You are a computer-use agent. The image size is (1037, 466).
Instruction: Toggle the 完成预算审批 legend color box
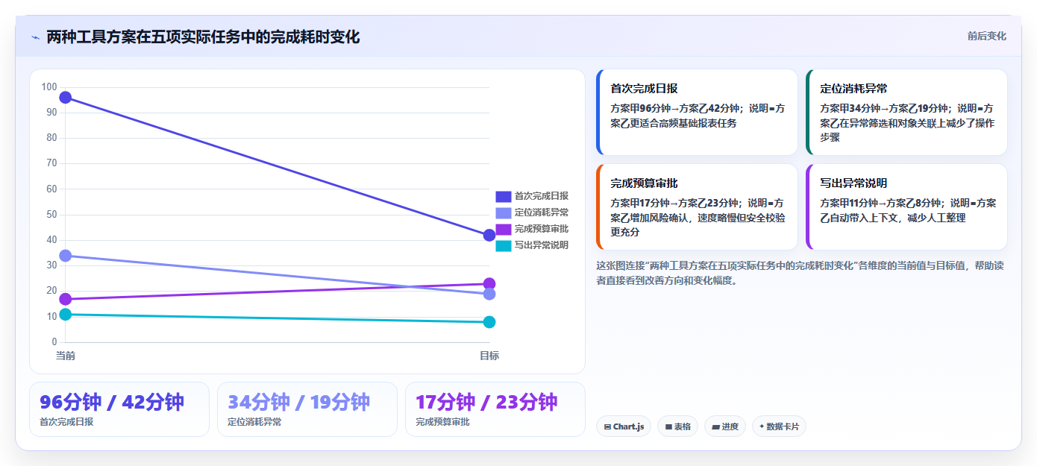coord(504,229)
